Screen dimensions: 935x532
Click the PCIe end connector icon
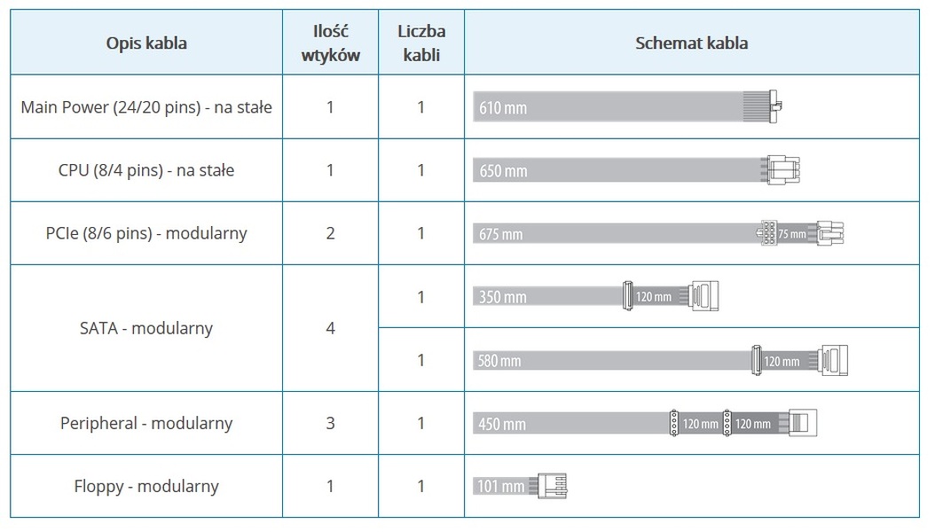point(830,233)
